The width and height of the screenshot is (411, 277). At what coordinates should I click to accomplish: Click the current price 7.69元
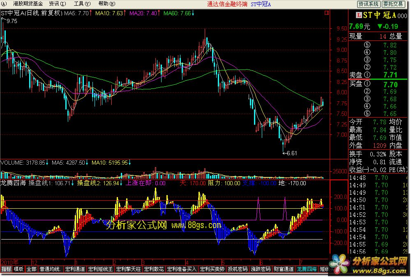tap(359, 26)
